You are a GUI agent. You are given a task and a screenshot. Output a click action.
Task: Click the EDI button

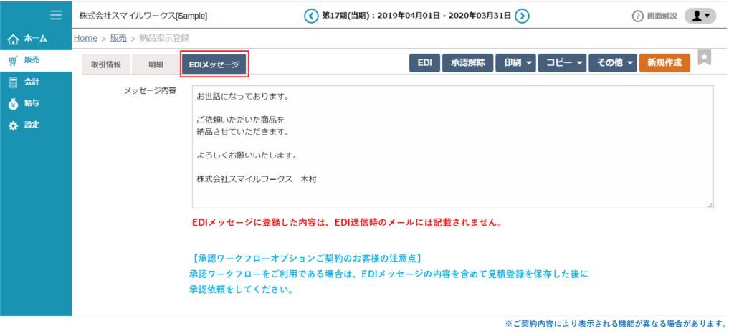coord(424,63)
